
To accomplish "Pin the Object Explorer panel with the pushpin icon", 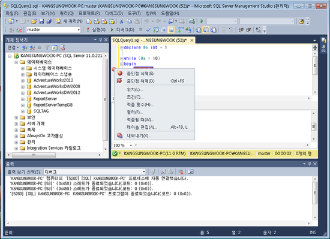I will coord(101,40).
